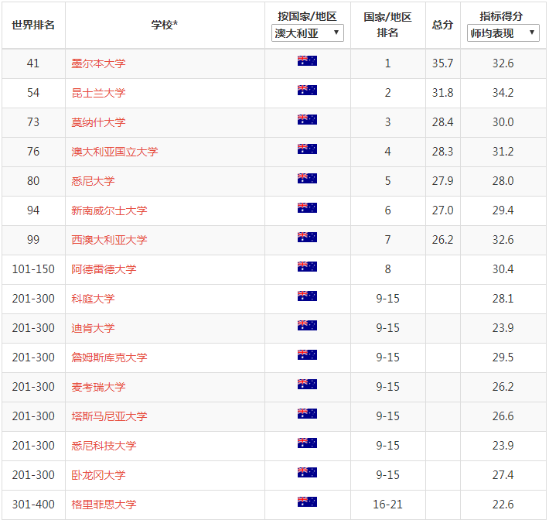Click the Australia flag in the 西澳大利亚大学 row
Viewport: 549px width, 520px height.
click(x=307, y=238)
